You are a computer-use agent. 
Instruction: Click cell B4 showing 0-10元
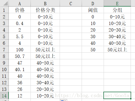click(x=45, y=30)
